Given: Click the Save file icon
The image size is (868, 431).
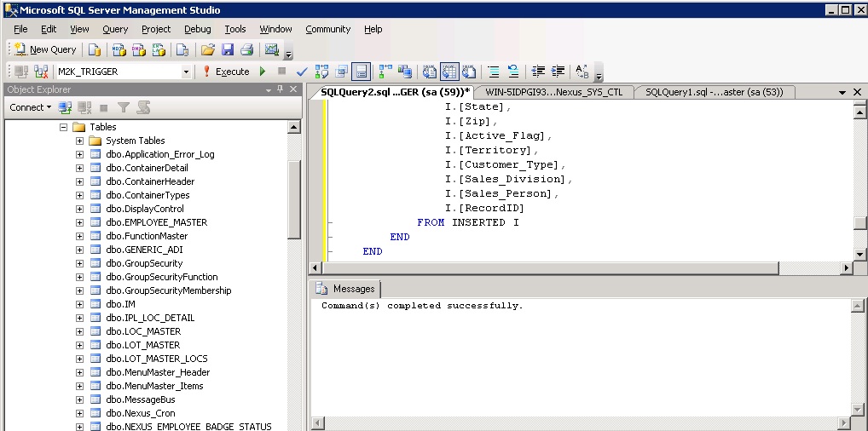Looking at the screenshot, I should [x=228, y=50].
